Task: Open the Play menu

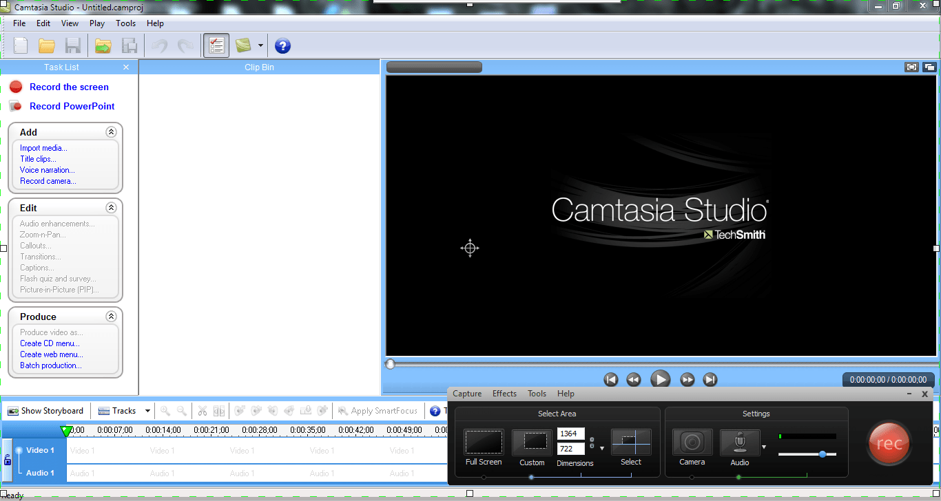Action: (97, 23)
